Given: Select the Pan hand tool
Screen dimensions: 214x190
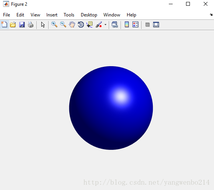Looking at the screenshot, I should (72, 25).
